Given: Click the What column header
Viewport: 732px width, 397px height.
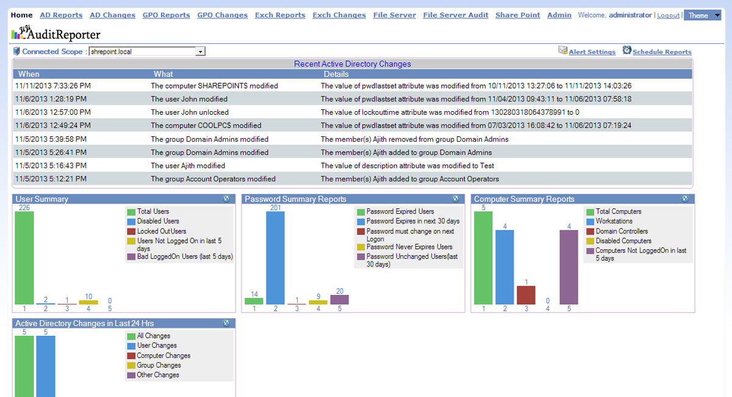Looking at the screenshot, I should point(163,74).
